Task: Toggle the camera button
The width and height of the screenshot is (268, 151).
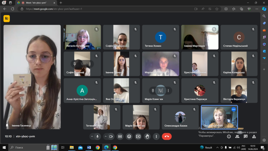Action: pos(111,136)
